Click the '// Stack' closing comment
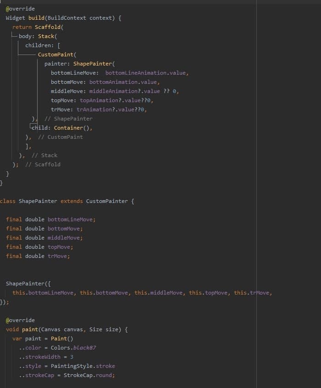The width and height of the screenshot is (321, 388). [x=44, y=155]
